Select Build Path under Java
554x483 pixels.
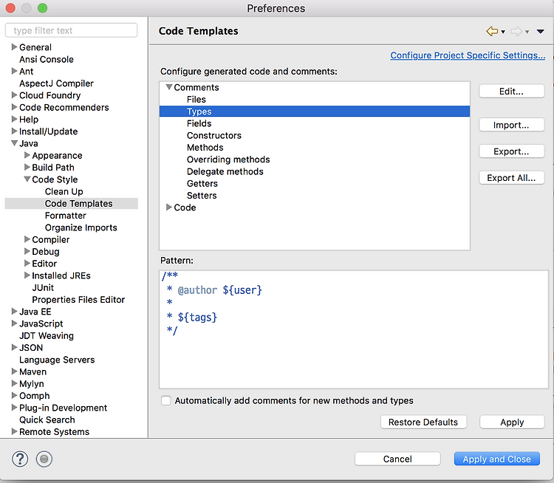(x=53, y=168)
